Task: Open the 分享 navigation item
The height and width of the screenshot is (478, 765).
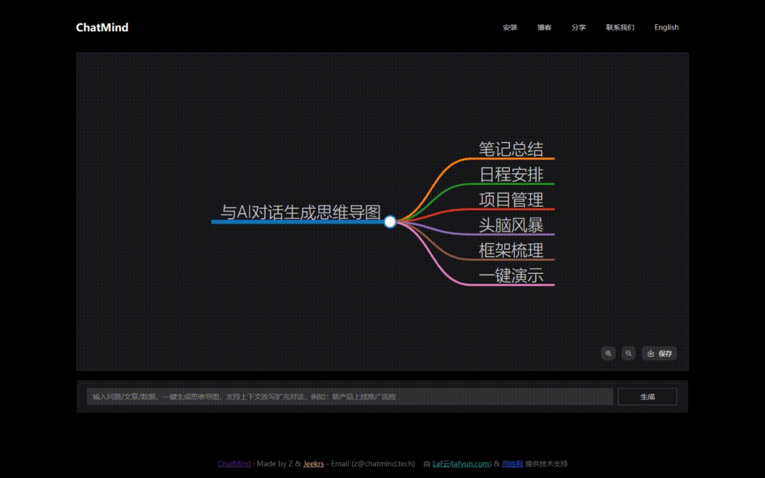Action: 579,28
